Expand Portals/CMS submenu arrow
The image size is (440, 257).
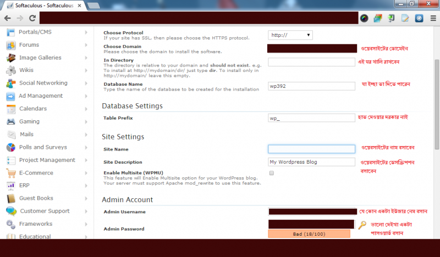86,32
